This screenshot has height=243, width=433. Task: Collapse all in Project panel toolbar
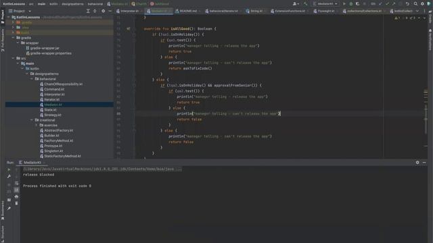tap(95, 11)
